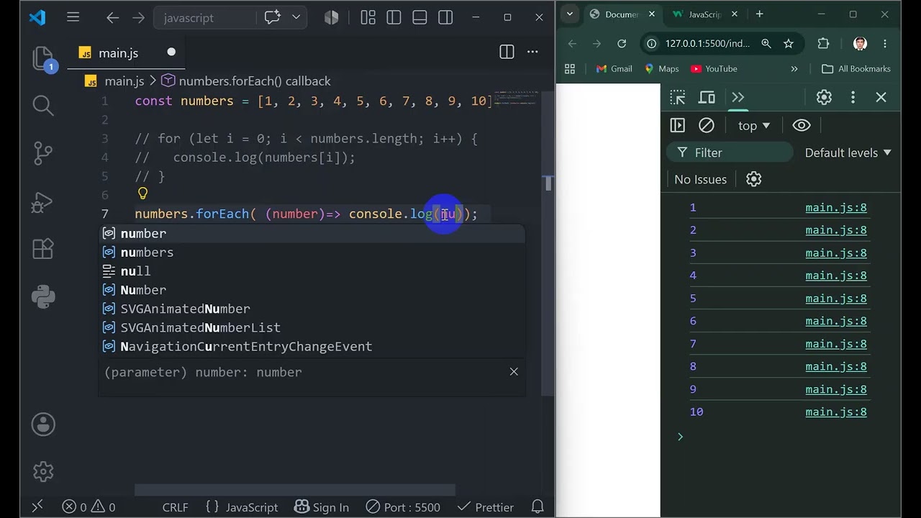Create live expression with eye icon
The height and width of the screenshot is (518, 921).
802,125
